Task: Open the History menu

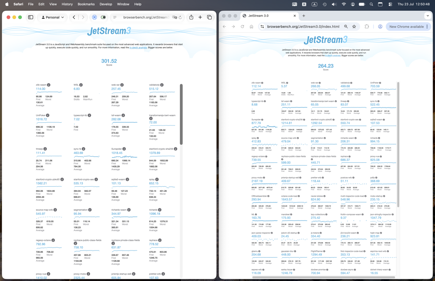Action: 67,4
